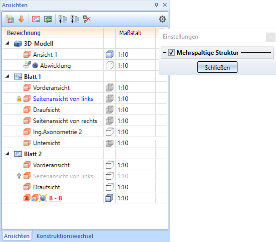
Task: Click the remove A-Z sorting icon
Action: tap(87, 19)
